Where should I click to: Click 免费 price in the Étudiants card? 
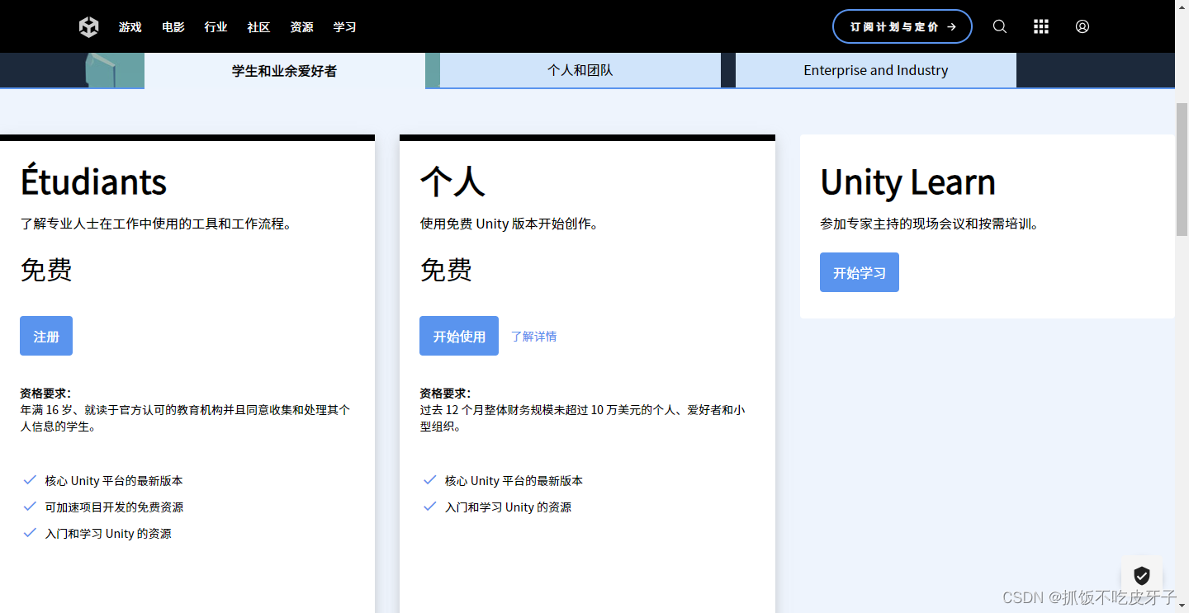(46, 270)
